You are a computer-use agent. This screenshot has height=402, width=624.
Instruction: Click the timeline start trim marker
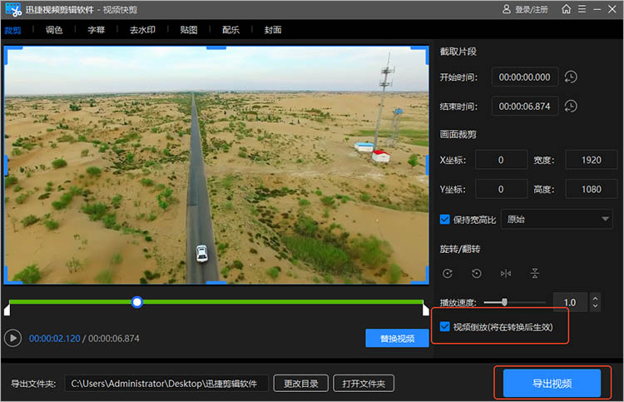point(7,310)
